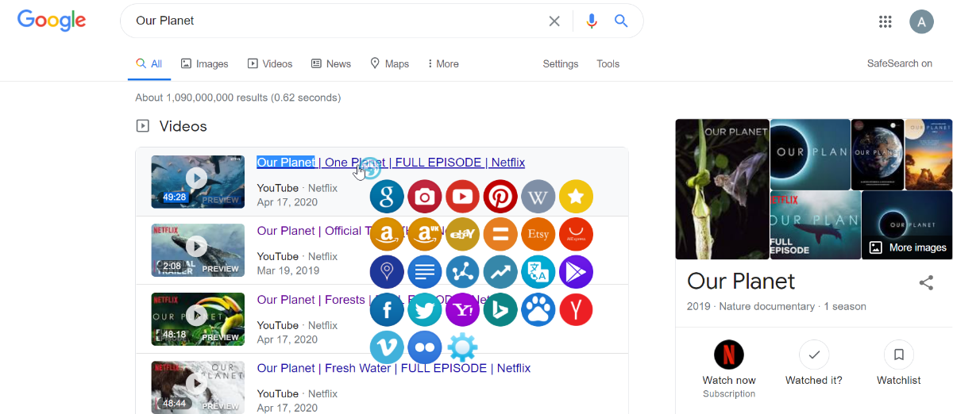This screenshot has height=414, width=953.
Task: Look up selection on Wikipedia icon
Action: point(538,196)
